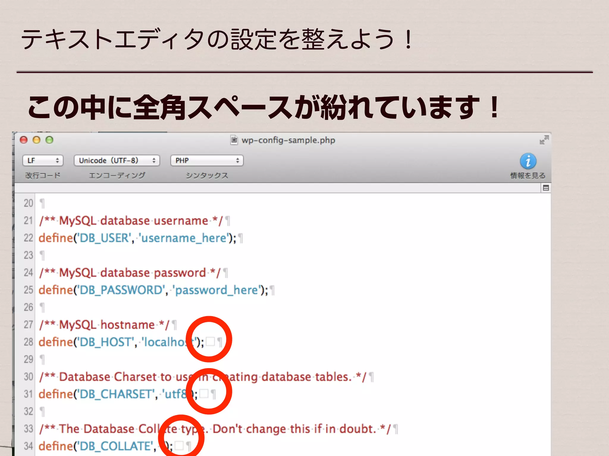Click the 改行コード label

pyautogui.click(x=43, y=175)
